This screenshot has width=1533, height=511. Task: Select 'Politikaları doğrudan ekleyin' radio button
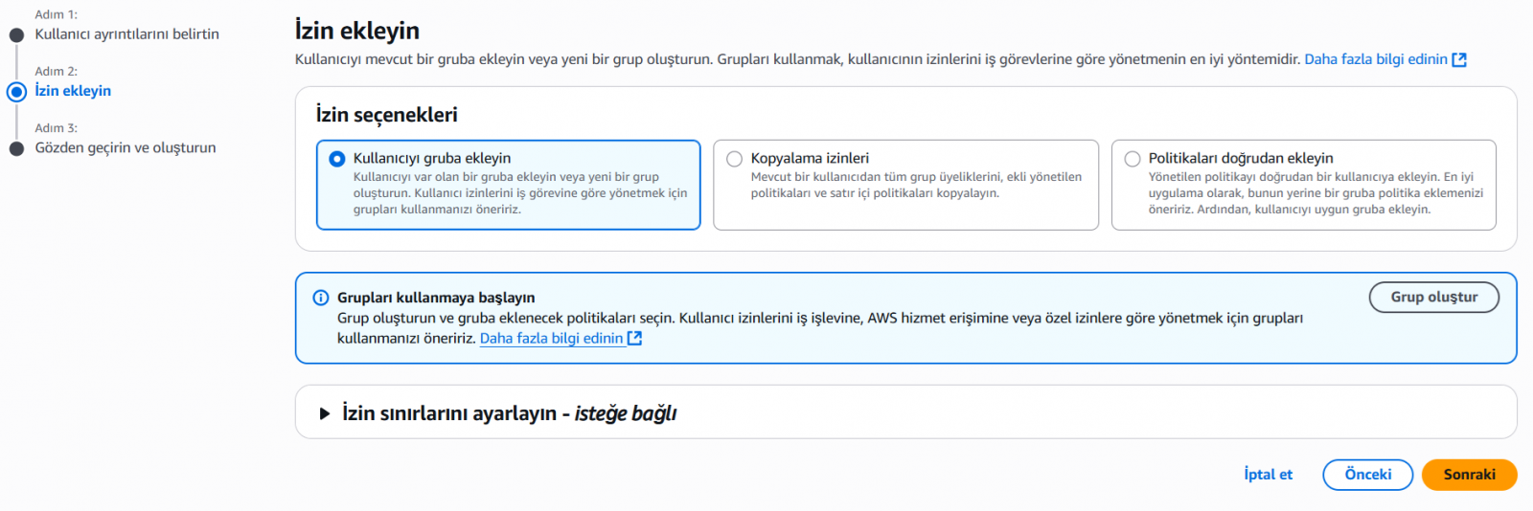pos(1133,159)
